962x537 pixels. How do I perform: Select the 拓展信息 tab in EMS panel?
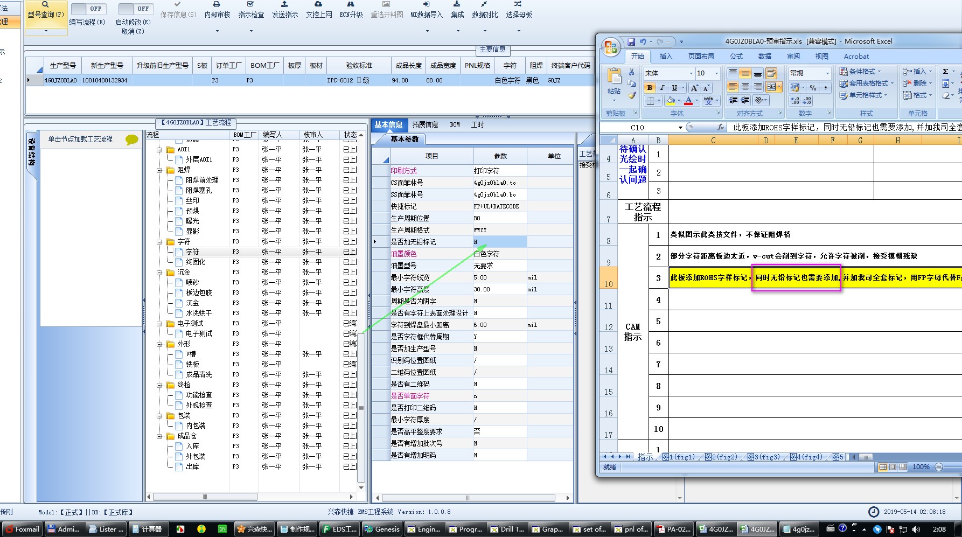click(x=425, y=124)
